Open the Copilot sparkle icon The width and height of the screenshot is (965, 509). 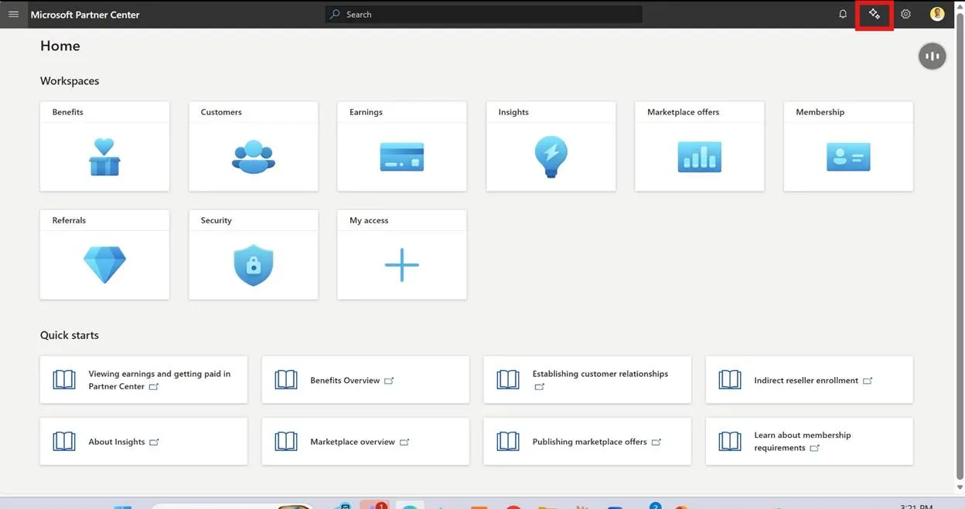click(x=875, y=14)
